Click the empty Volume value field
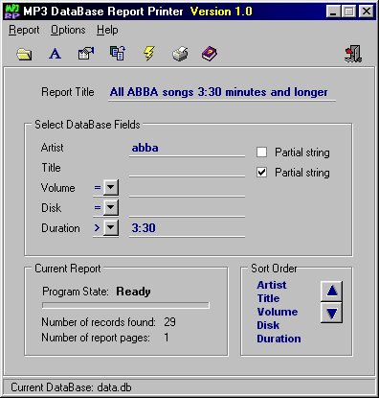Screen dimensions: 379x398 pyautogui.click(x=187, y=189)
